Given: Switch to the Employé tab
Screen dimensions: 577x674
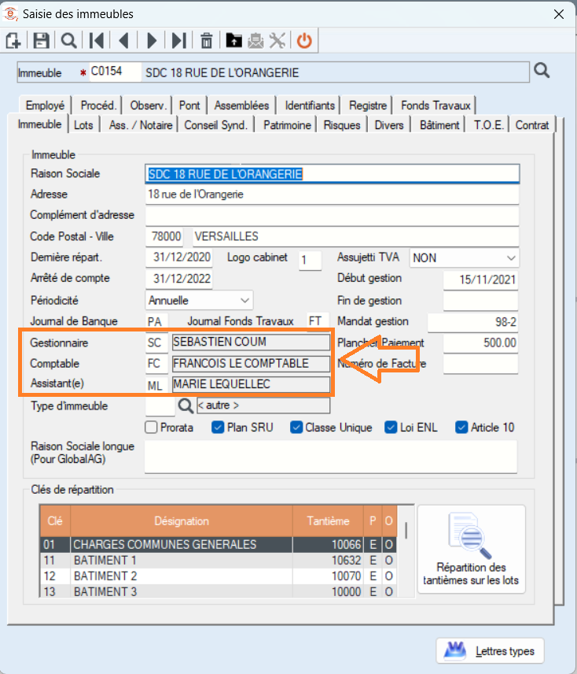Looking at the screenshot, I should pos(45,106).
